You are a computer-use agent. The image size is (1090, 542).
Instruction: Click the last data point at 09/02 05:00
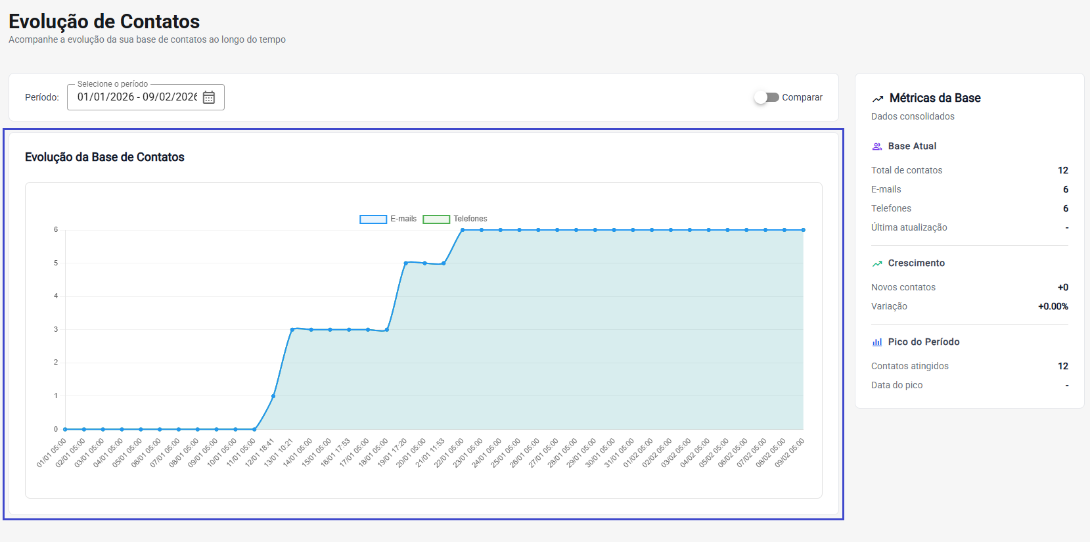(803, 230)
